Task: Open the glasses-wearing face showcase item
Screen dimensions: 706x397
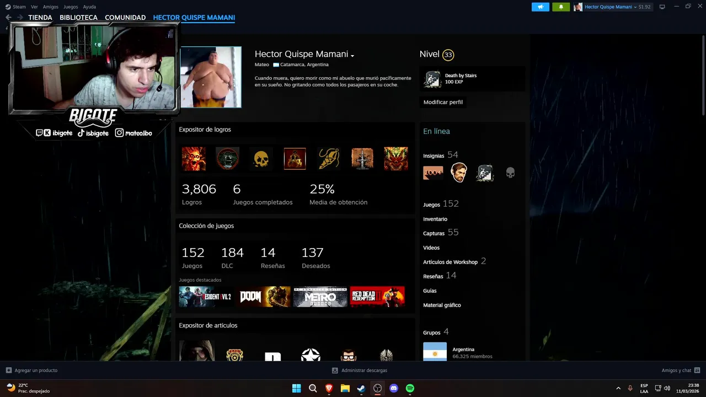Action: [x=349, y=355]
